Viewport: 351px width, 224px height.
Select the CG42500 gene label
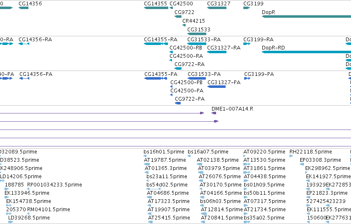coord(181,4)
